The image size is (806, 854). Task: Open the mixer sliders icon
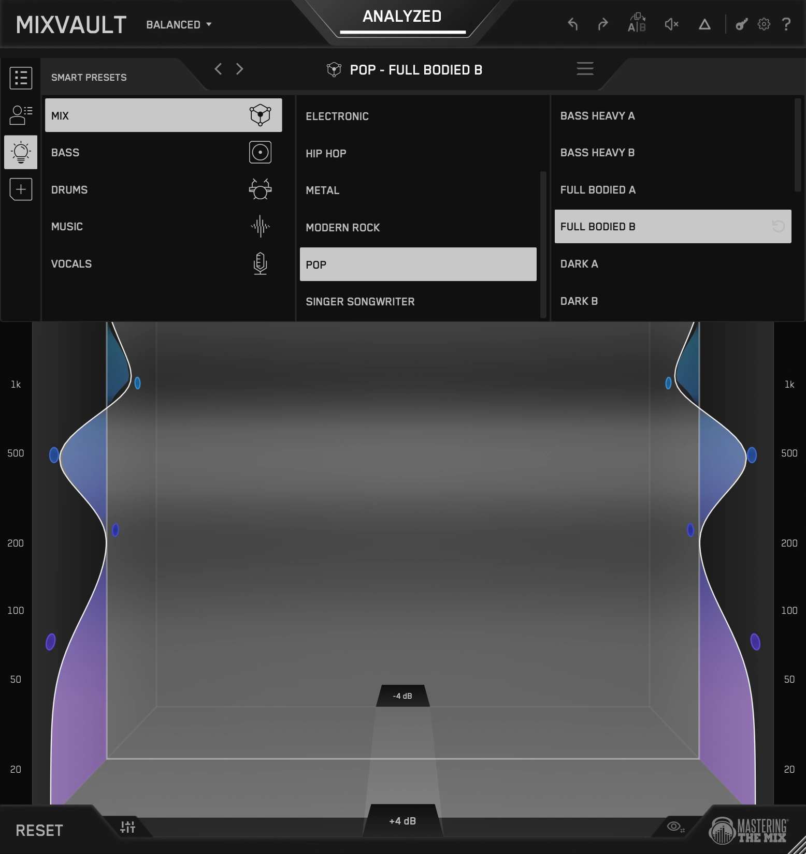coord(127,827)
